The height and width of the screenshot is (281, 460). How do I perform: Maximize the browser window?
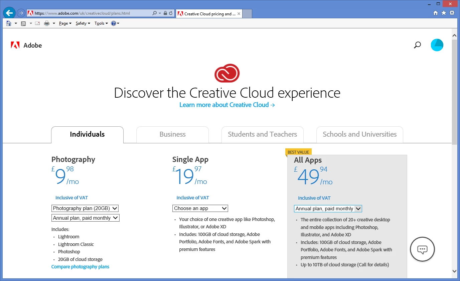pyautogui.click(x=439, y=3)
